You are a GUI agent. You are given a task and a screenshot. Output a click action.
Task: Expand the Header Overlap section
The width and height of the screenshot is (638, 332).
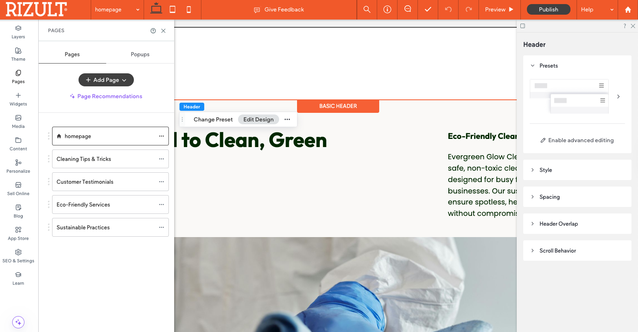[x=577, y=224]
